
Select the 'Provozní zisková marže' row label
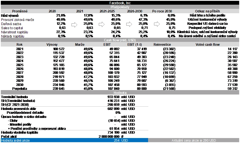[x=17, y=20]
